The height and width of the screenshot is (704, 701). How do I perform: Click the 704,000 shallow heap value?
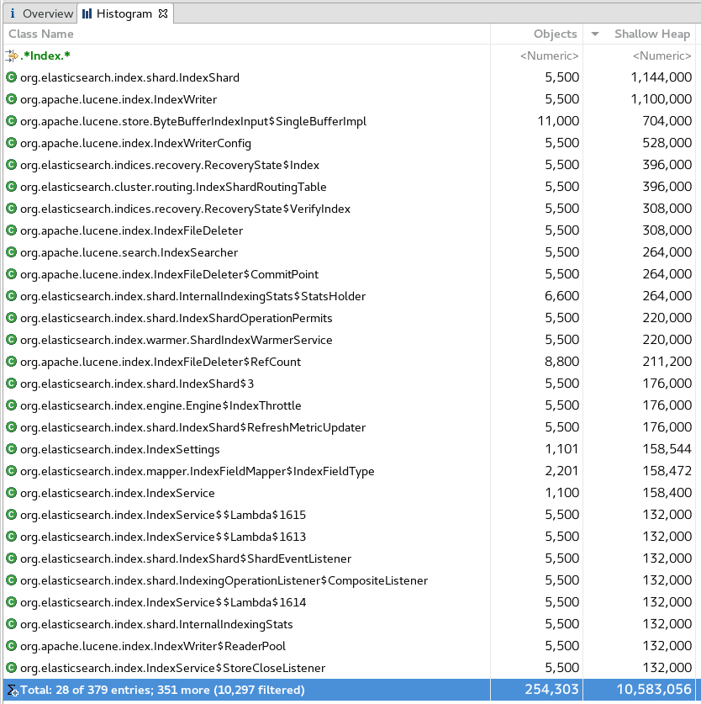[x=667, y=121]
